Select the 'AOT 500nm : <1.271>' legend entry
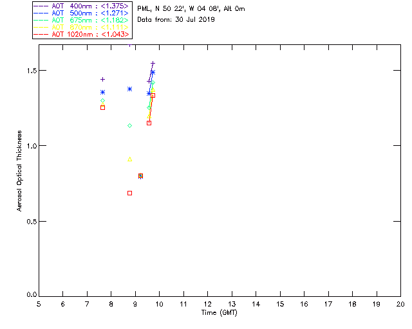The height and width of the screenshot is (329, 412). pos(82,13)
